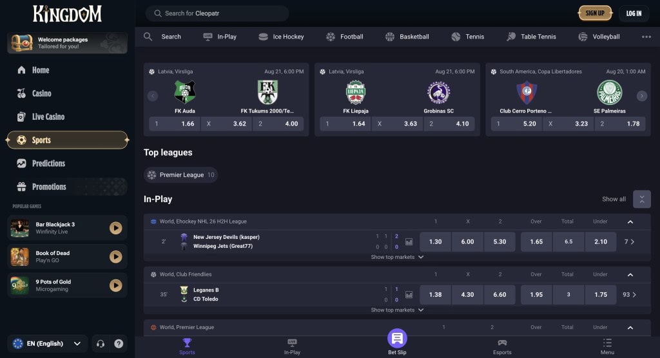Click the Club Cerro Porteno crest

click(526, 92)
